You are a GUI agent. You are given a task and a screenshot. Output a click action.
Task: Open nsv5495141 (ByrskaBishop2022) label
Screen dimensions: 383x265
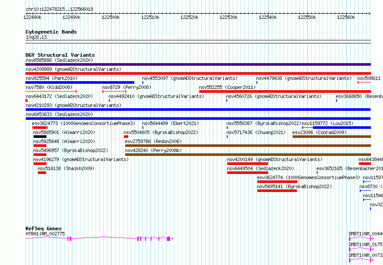pyautogui.click(x=294, y=186)
